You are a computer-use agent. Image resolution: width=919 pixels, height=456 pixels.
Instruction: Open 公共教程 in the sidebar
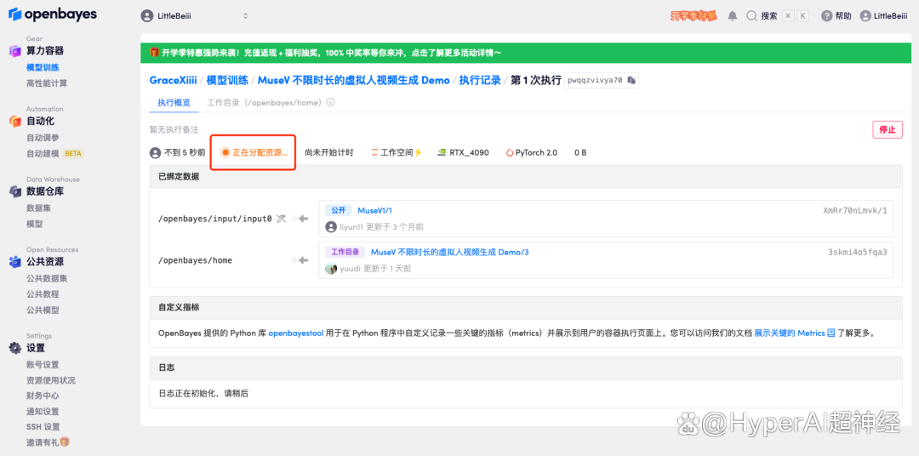pyautogui.click(x=43, y=294)
